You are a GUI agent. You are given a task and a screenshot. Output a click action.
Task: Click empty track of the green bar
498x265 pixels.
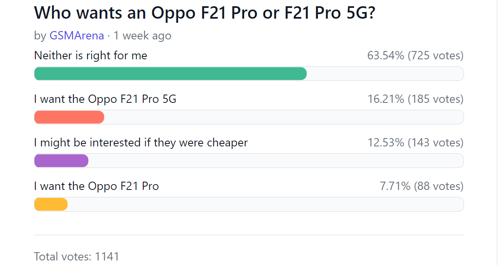[x=385, y=74]
